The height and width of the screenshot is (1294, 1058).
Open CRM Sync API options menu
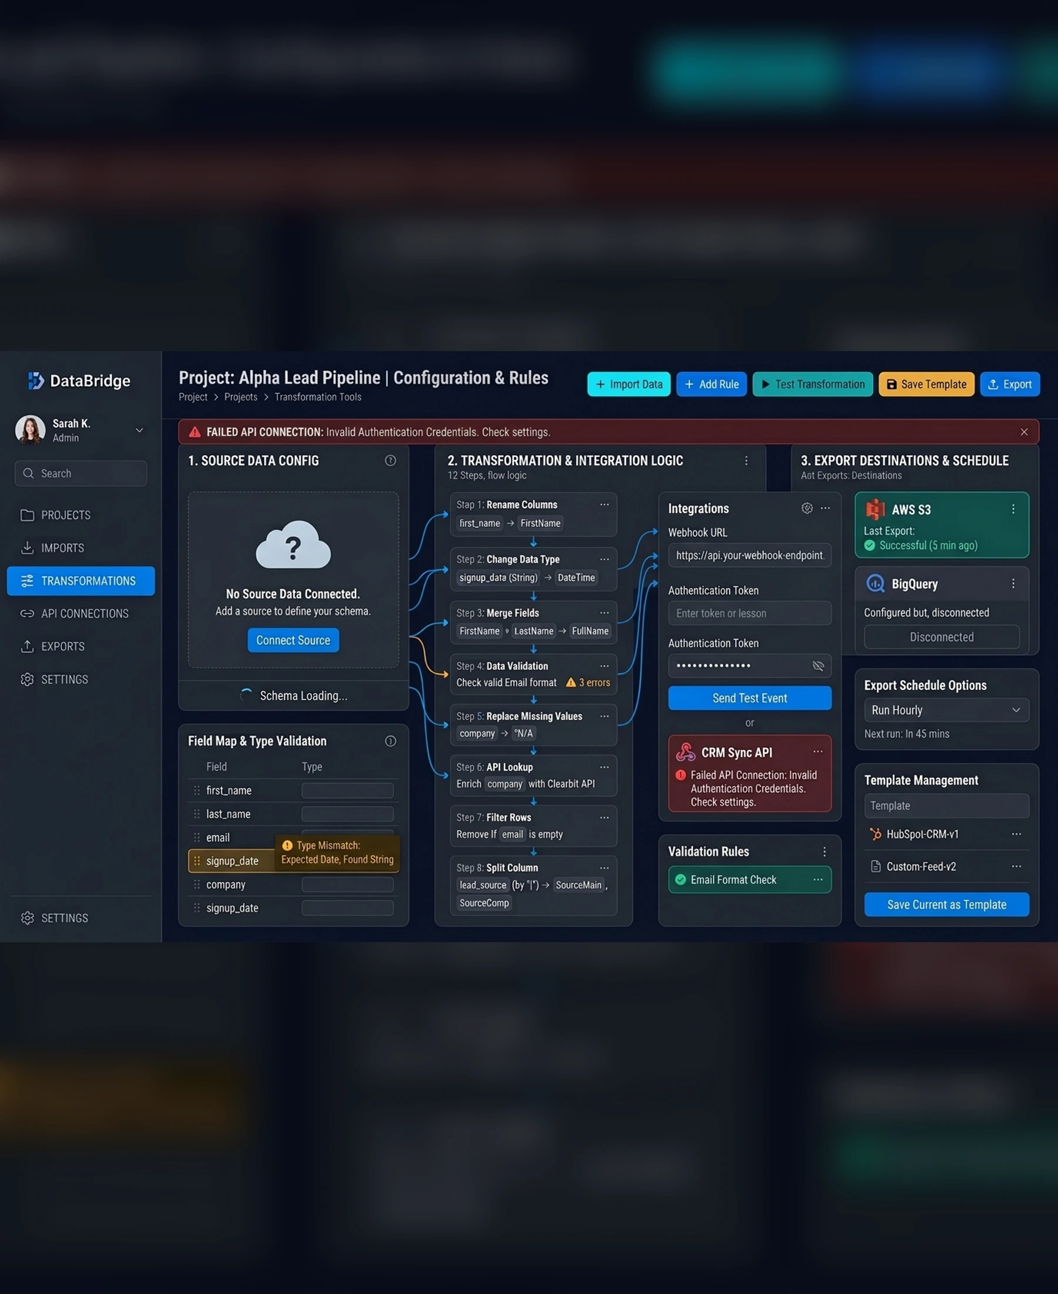818,752
